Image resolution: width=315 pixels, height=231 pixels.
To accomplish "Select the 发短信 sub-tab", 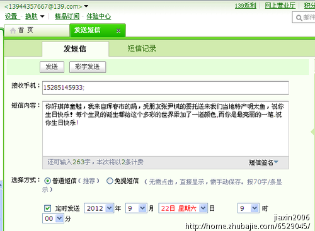I will [75, 49].
